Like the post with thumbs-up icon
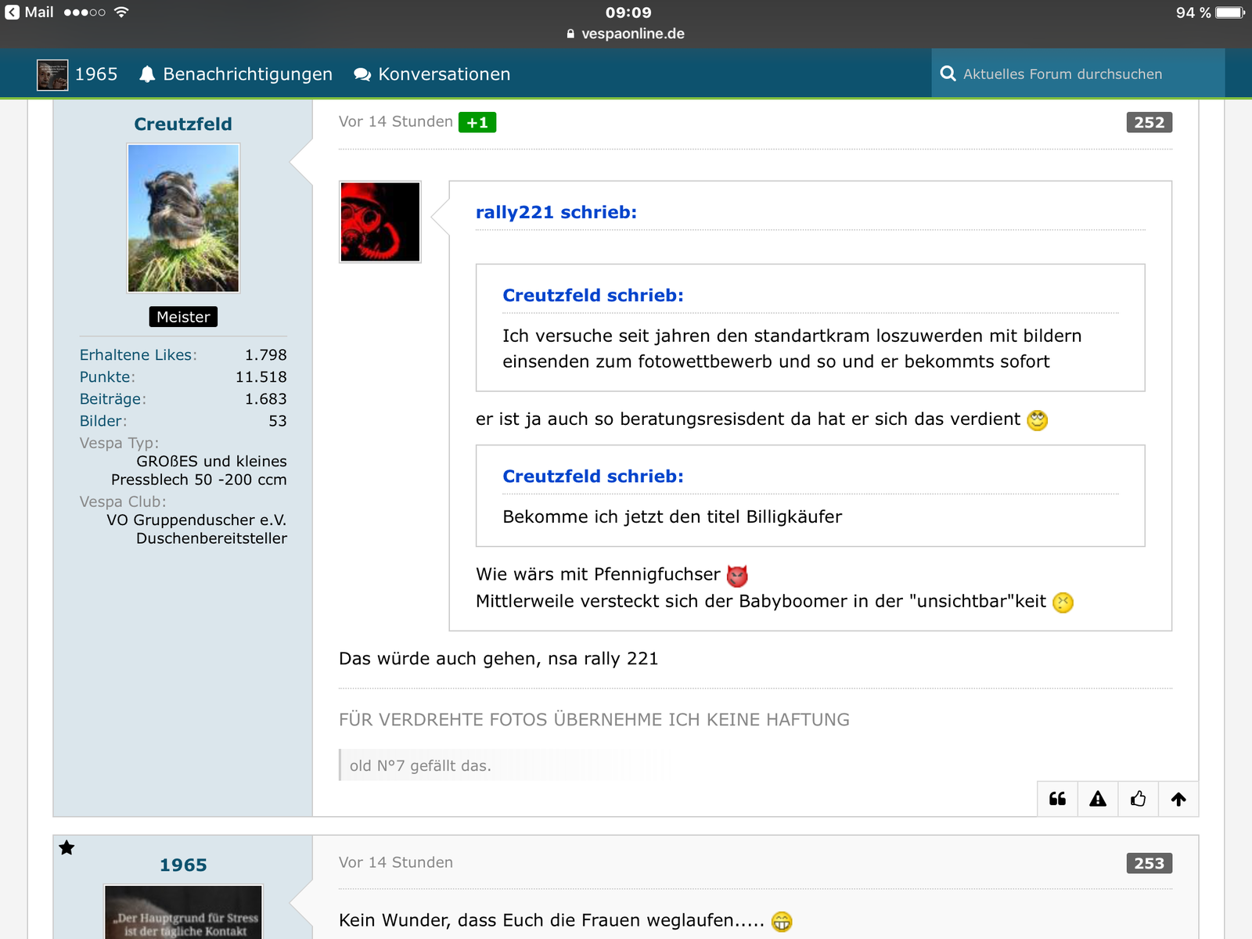1252x939 pixels. point(1138,799)
